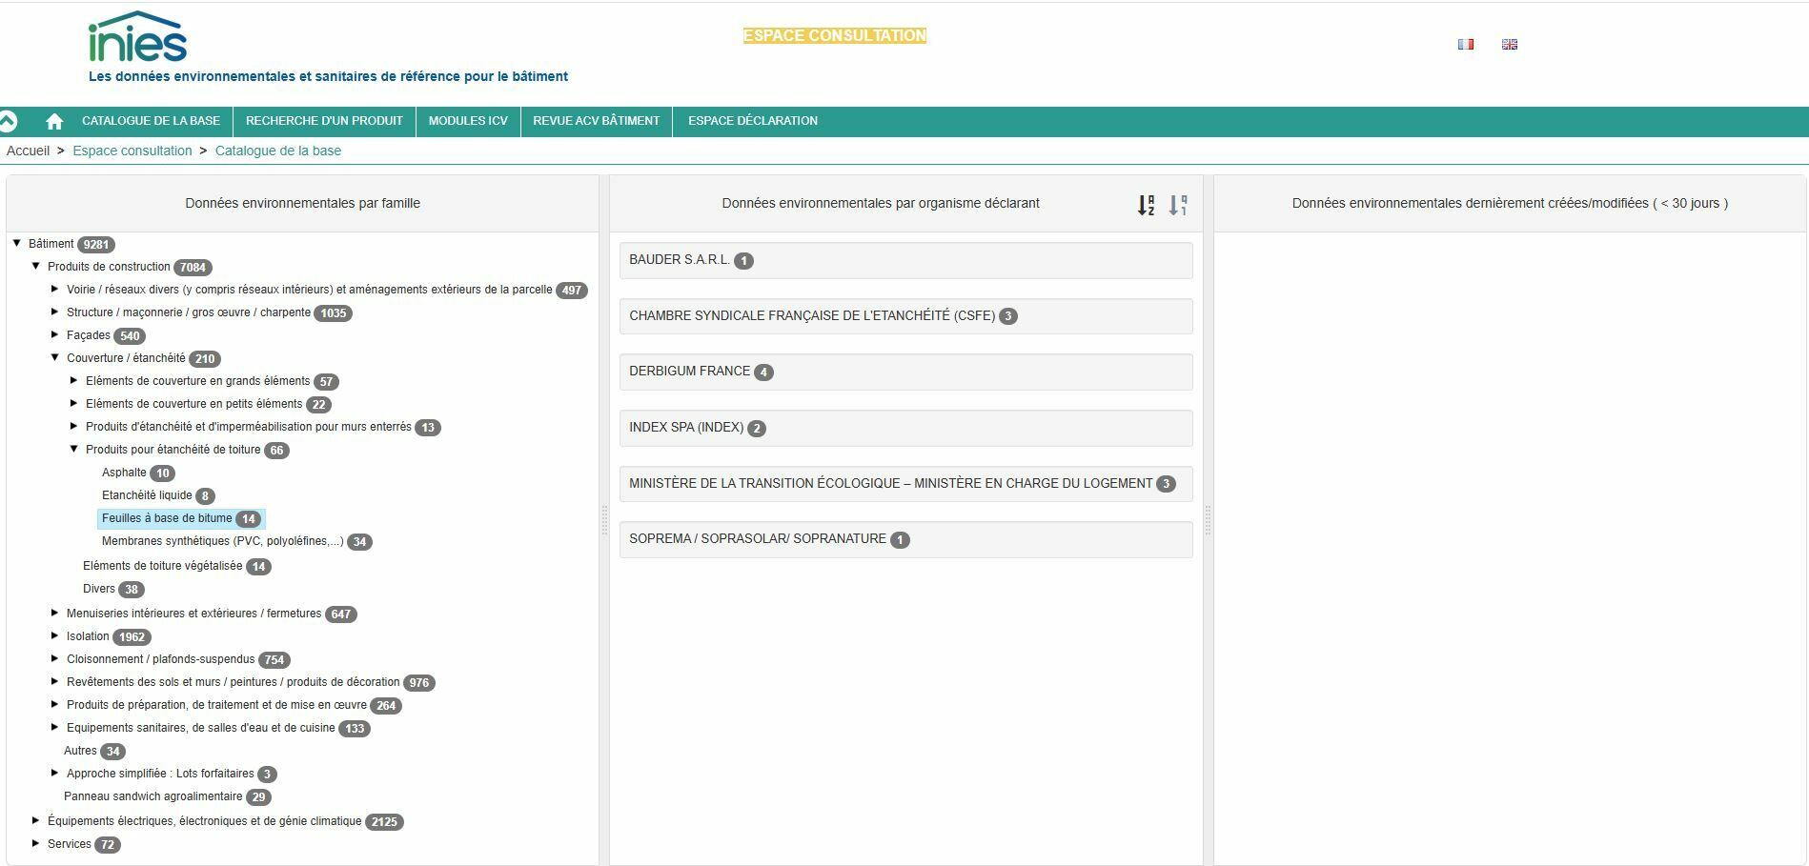1809x866 pixels.
Task: Go to Accueil in the breadcrumb
Action: 28,151
